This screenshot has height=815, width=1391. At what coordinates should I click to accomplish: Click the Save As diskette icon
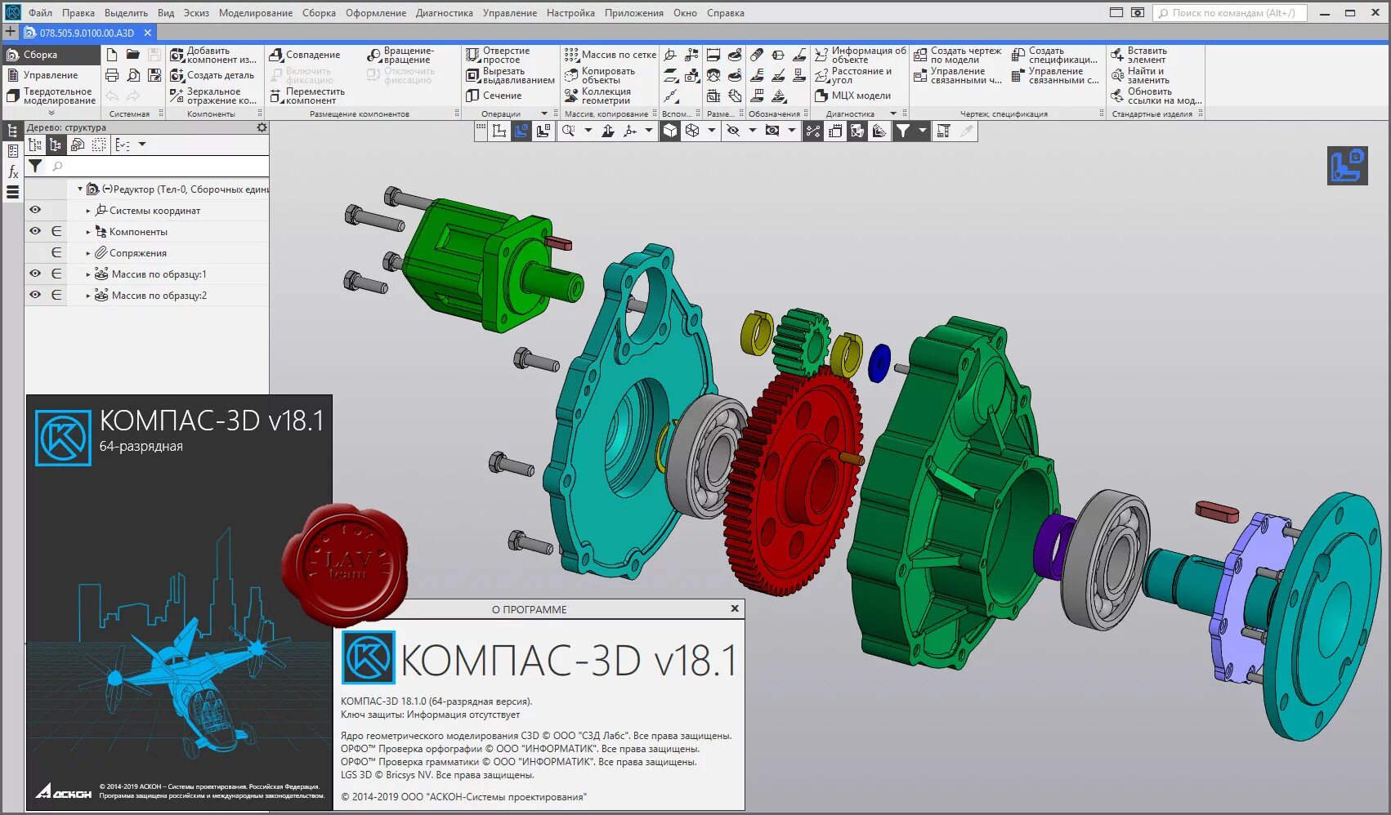point(154,75)
